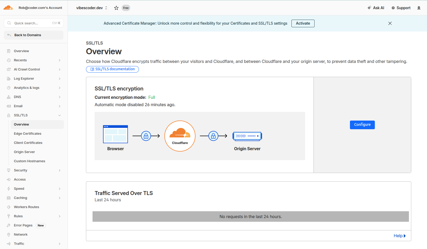Viewport: 427px width, 249px height.
Task: Go Back to Domains
Action: [x=34, y=35]
